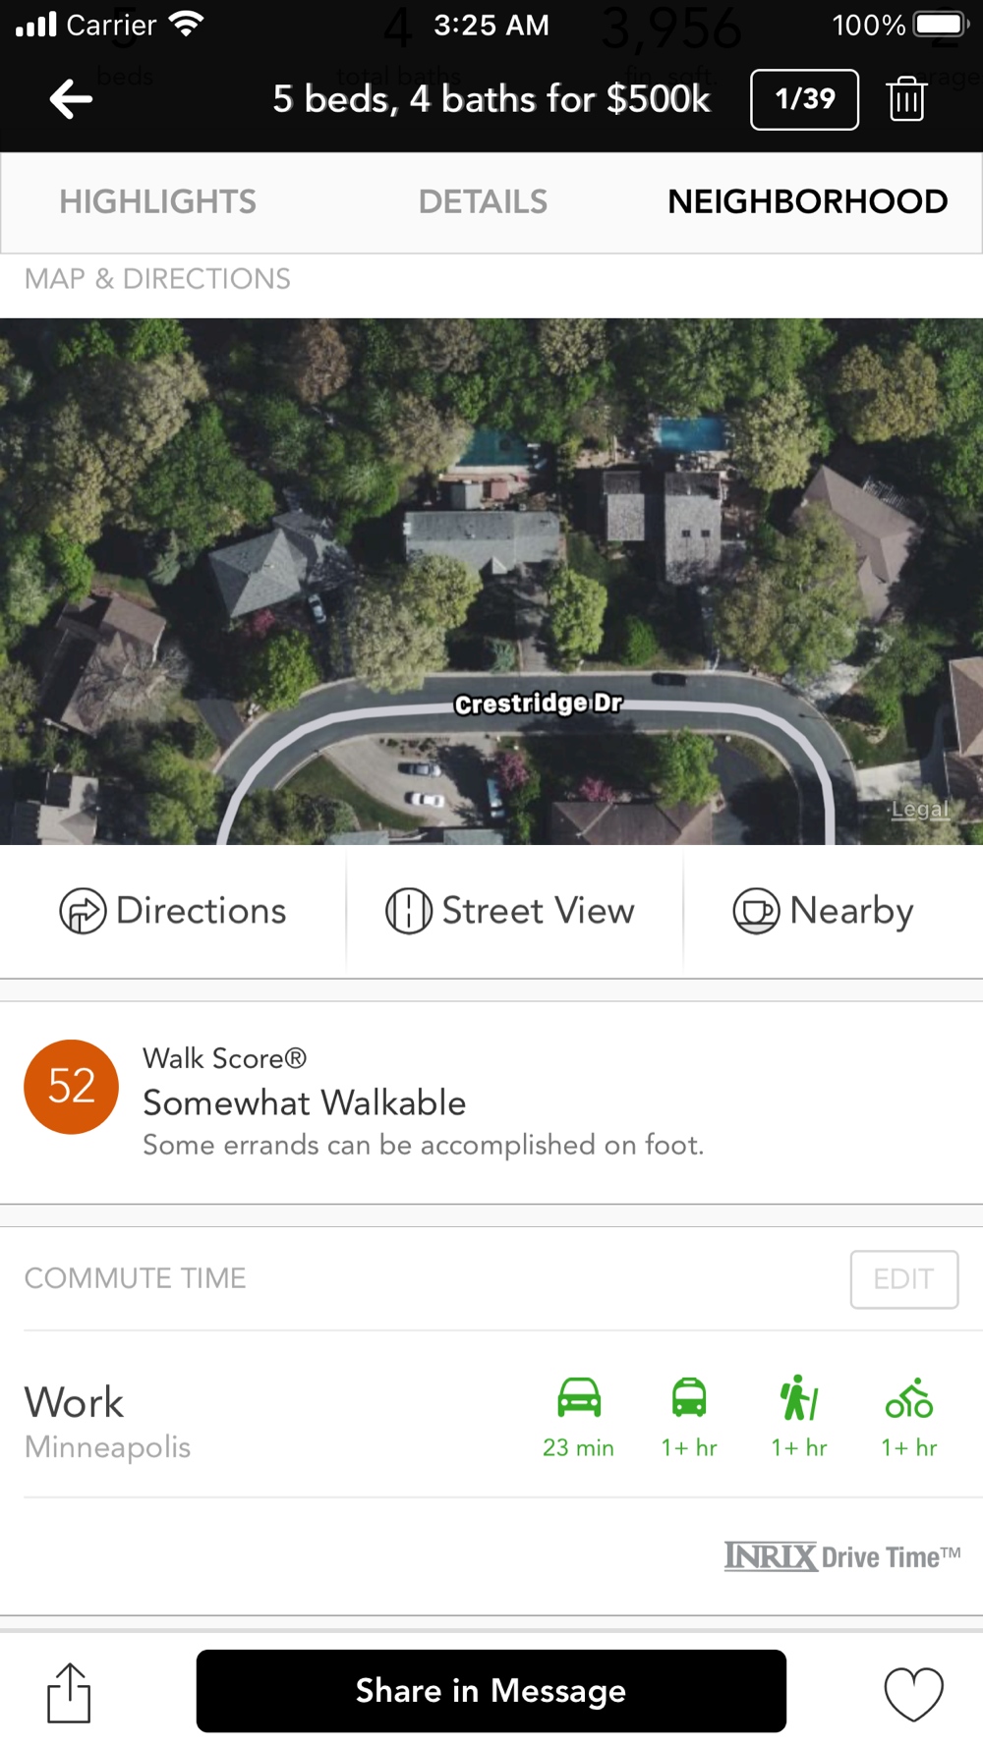Edit commute time destinations

pyautogui.click(x=903, y=1278)
